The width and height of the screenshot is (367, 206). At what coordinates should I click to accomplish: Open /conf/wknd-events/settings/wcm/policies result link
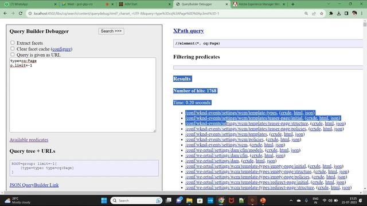224,140
